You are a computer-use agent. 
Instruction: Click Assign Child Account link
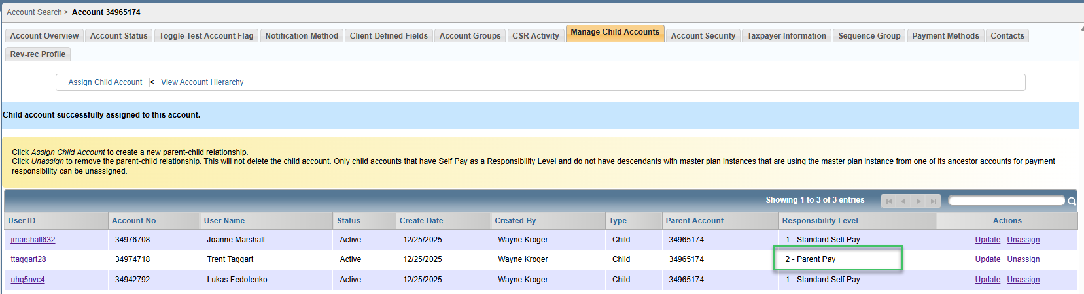coord(105,82)
